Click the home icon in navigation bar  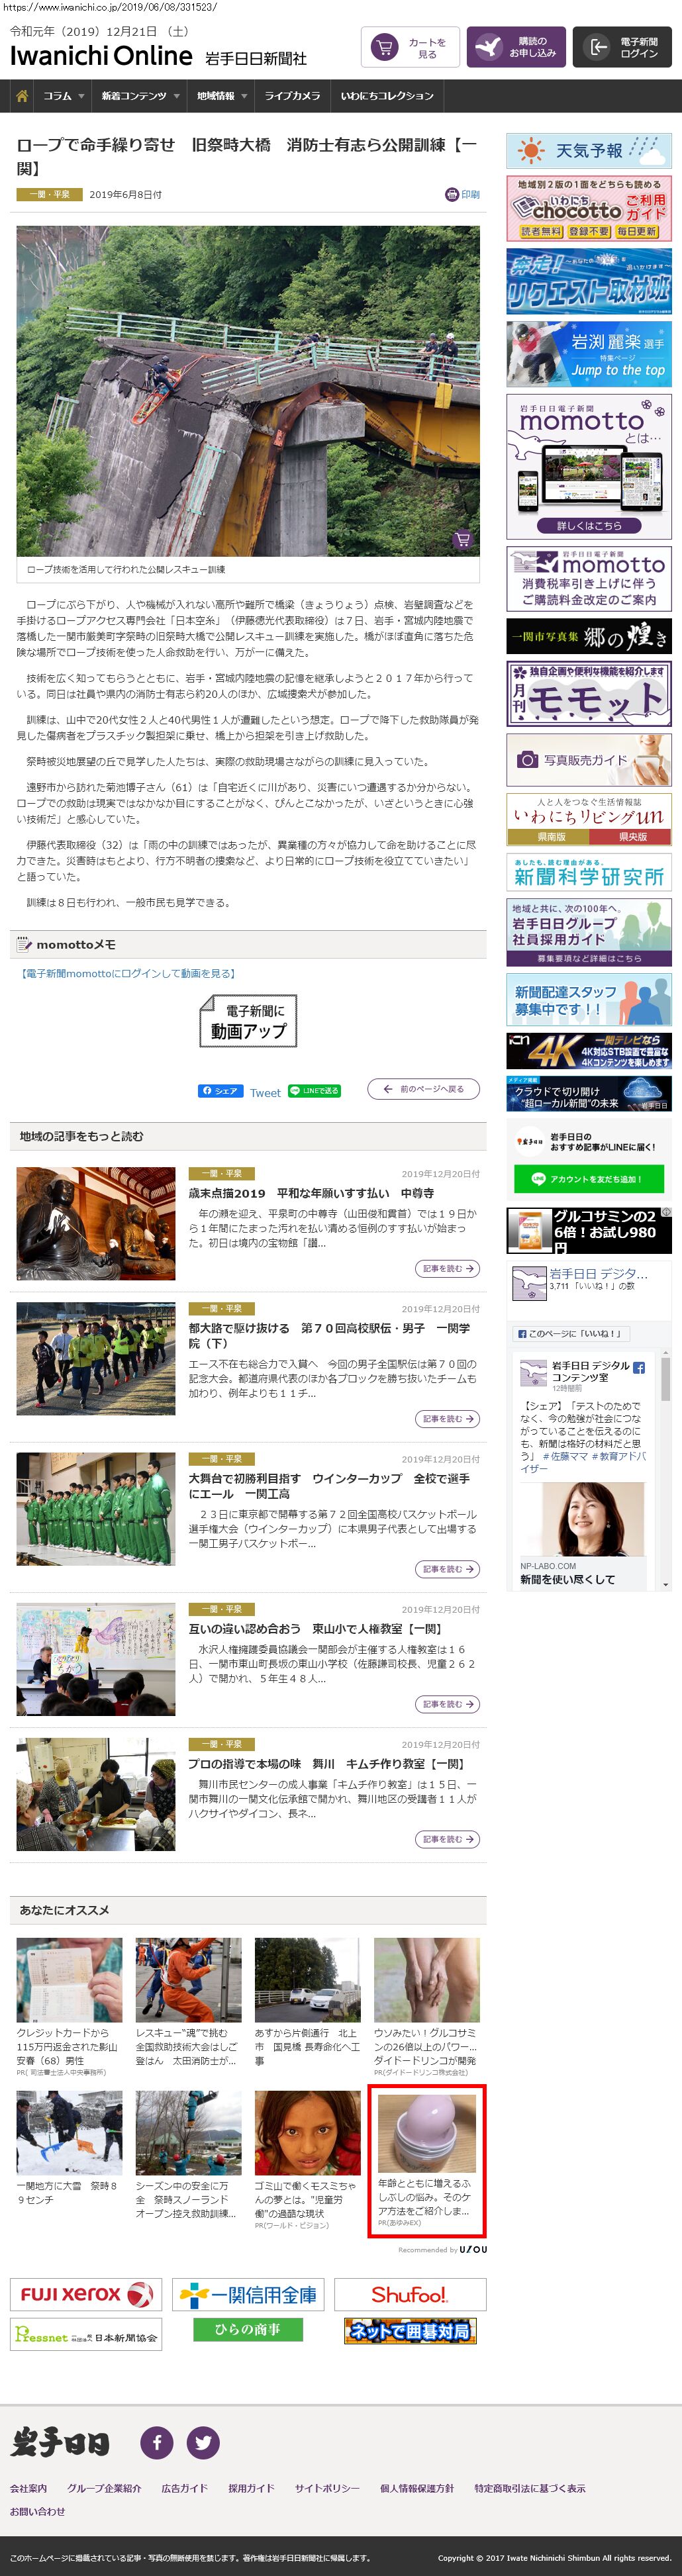tap(21, 96)
